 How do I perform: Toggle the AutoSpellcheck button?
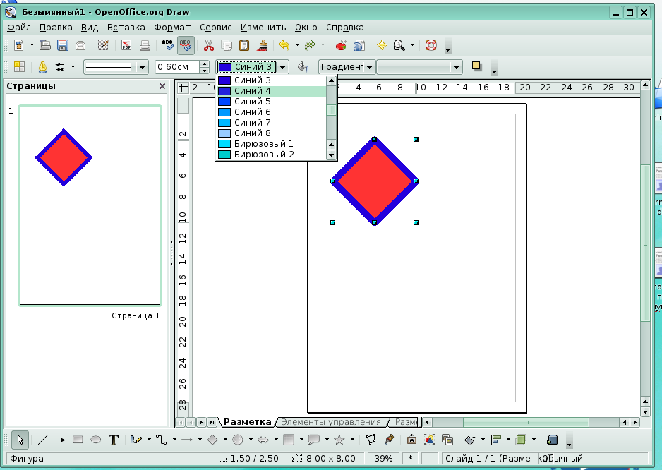click(x=186, y=46)
